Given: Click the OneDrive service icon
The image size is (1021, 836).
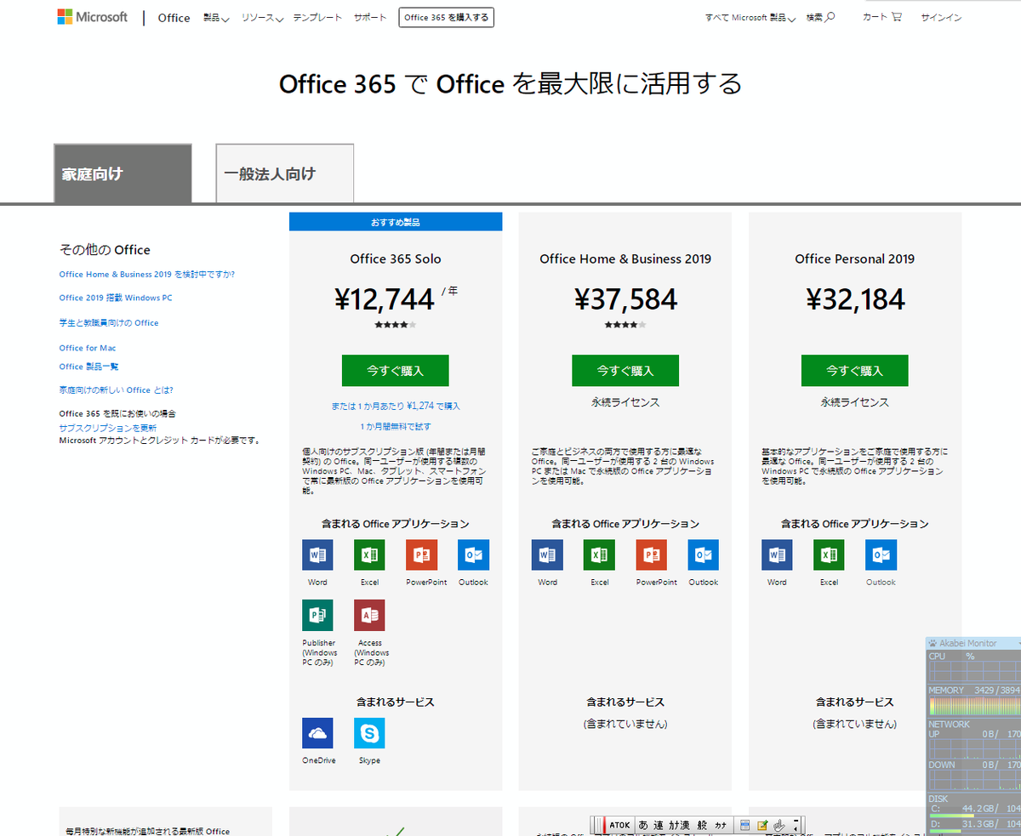Looking at the screenshot, I should (x=317, y=733).
